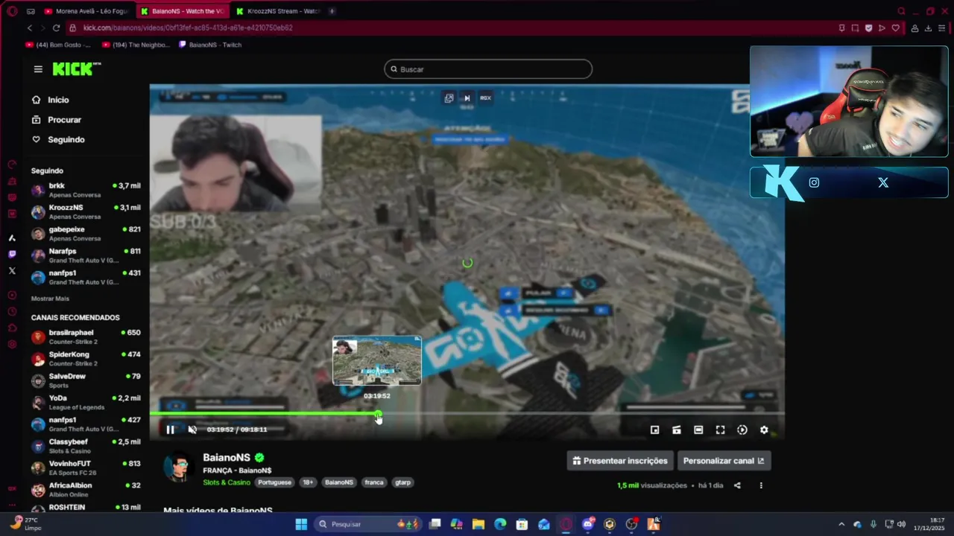Viewport: 954px width, 536px height.
Task: Click the Pesquisar taskbar search box
Action: 369,524
